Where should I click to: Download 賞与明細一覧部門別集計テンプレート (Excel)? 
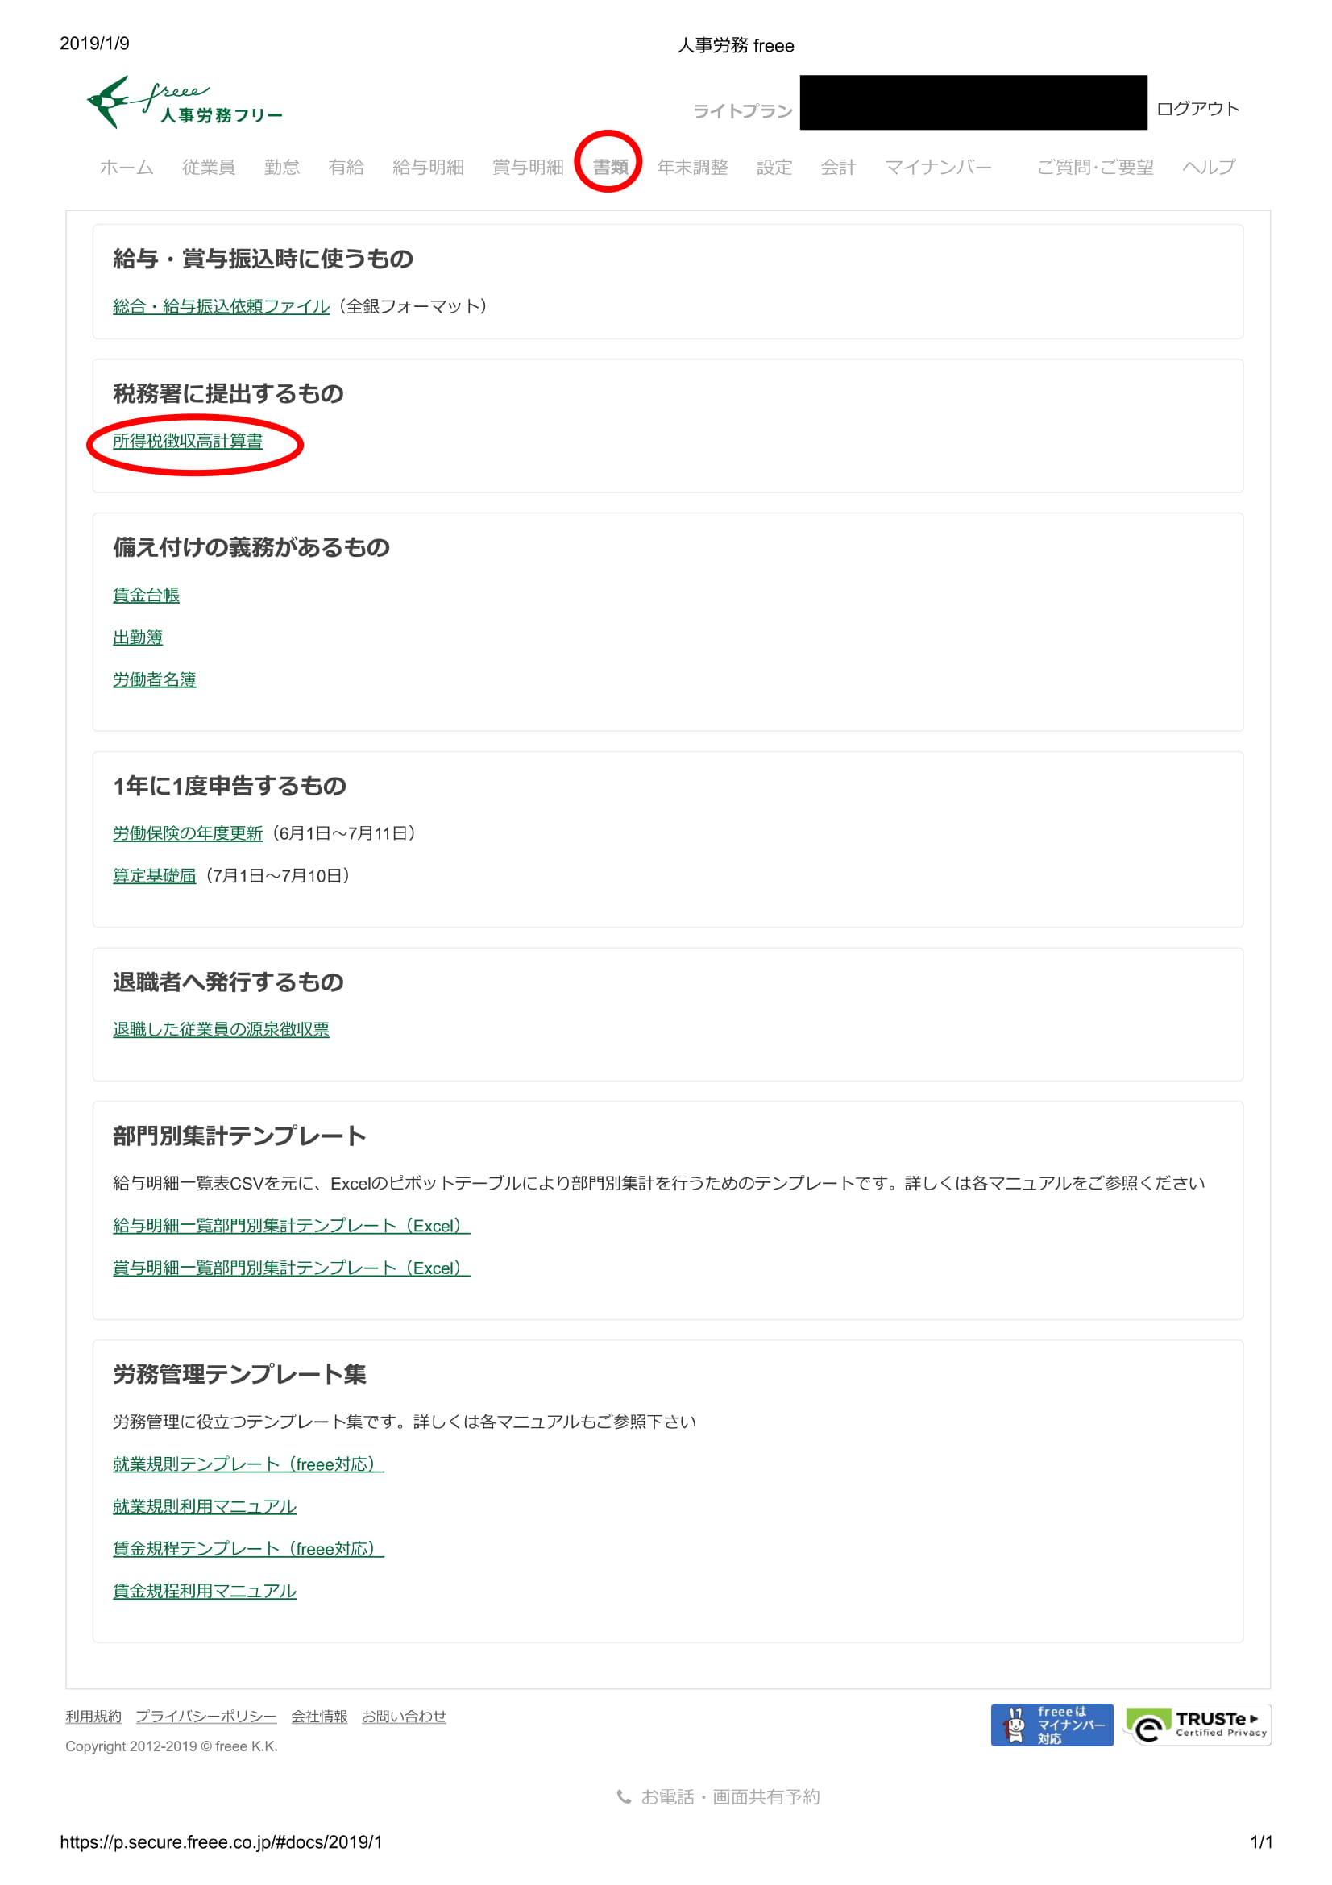292,1268
